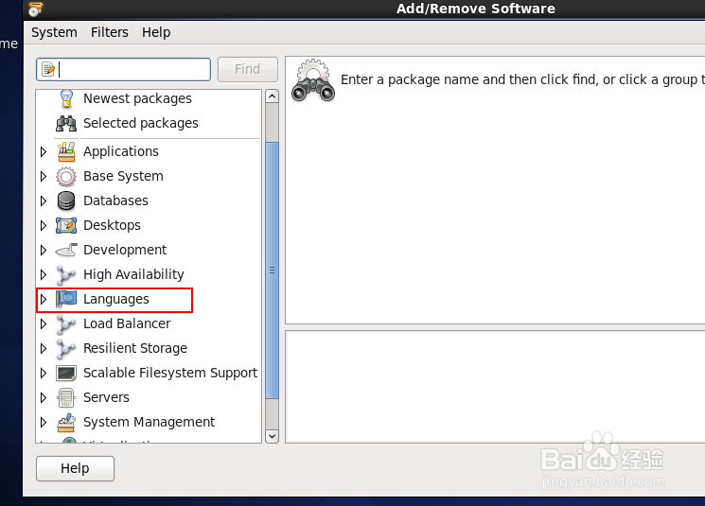The image size is (705, 506).
Task: Select the Base System text label
Action: [x=123, y=176]
